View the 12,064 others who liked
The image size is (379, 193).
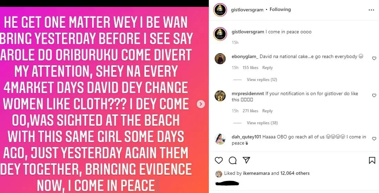pyautogui.click(x=295, y=173)
